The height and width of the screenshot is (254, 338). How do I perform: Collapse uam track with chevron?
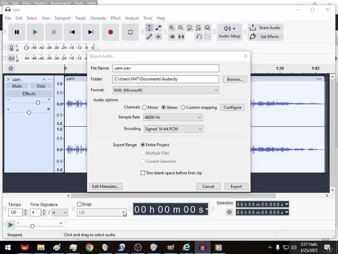pos(44,79)
